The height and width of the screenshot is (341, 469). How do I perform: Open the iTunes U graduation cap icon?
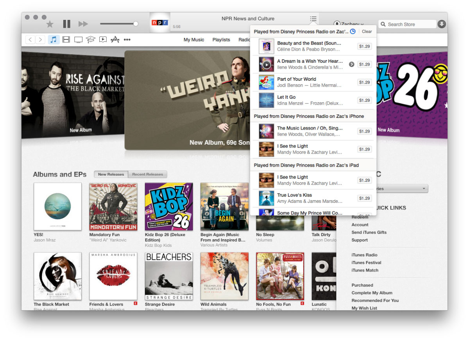pos(91,39)
